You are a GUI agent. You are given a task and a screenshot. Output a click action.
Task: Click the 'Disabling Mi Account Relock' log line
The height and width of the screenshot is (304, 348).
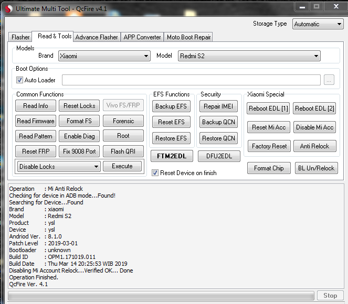[x=71, y=270]
